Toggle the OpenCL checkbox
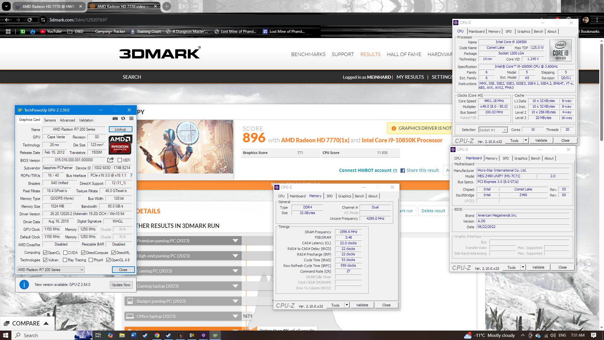The height and width of the screenshot is (340, 604). click(45, 253)
